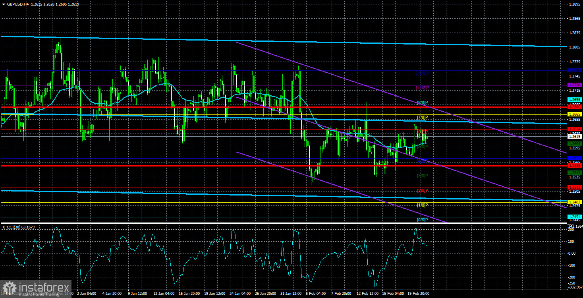Click the white 1.2619 current price tag

pyautogui.click(x=574, y=136)
